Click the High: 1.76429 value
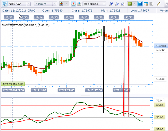The image size is (168, 131). pyautogui.click(x=111, y=10)
